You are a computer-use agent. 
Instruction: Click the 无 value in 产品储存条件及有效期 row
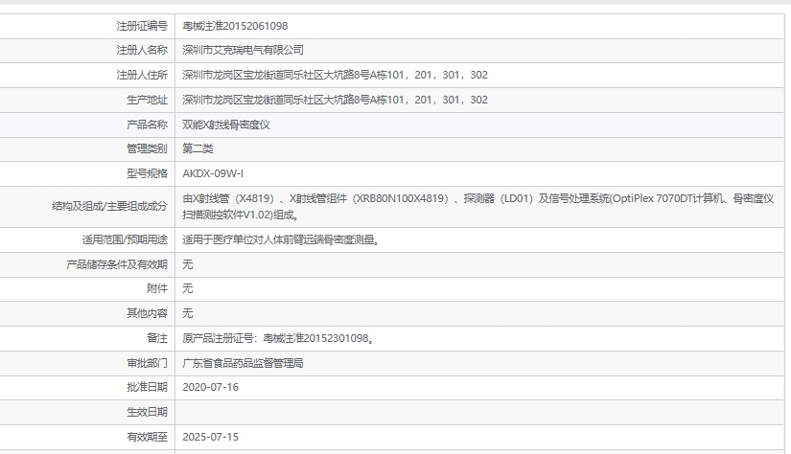click(x=188, y=264)
